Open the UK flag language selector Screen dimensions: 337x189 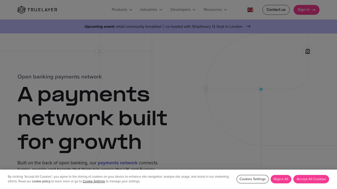250,10
